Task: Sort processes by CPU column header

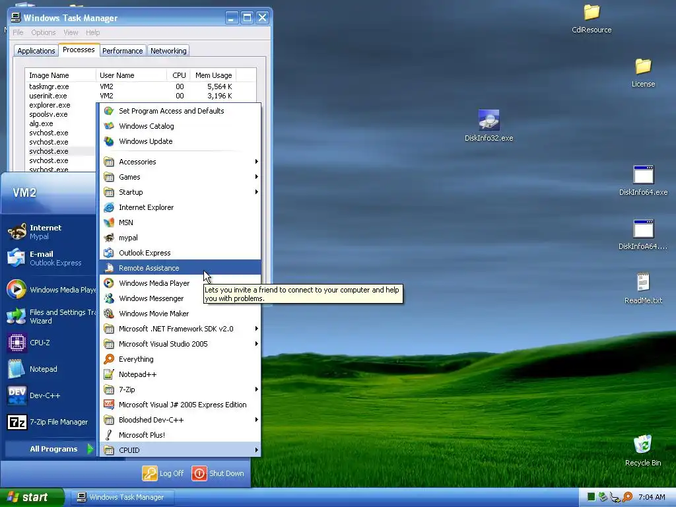Action: pyautogui.click(x=178, y=75)
